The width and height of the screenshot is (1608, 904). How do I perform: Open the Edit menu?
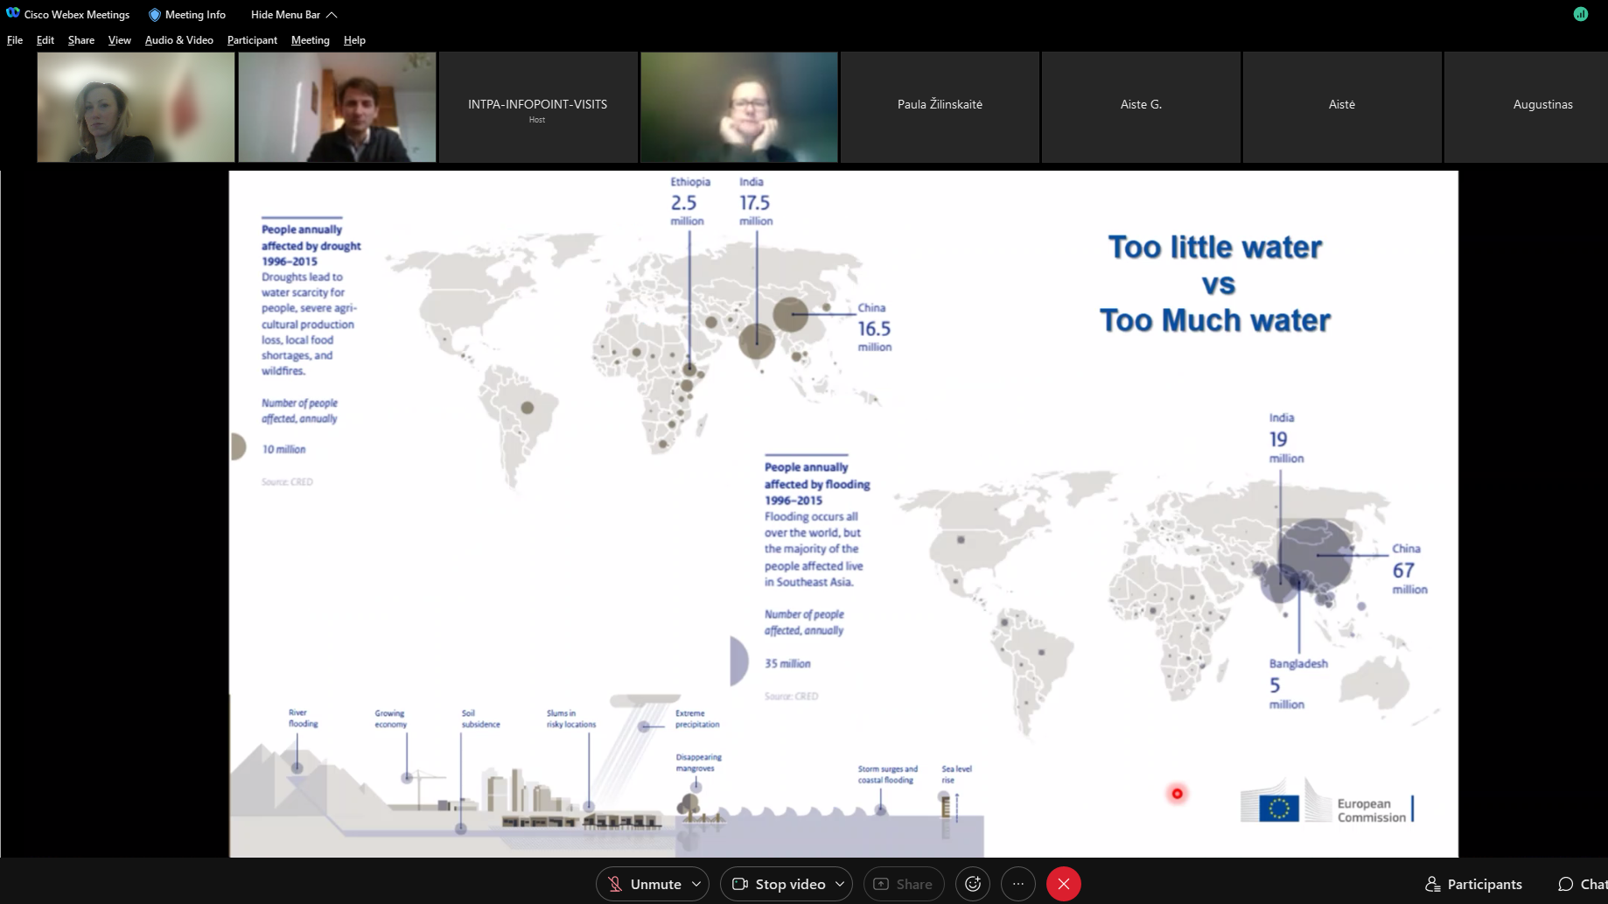pos(45,40)
